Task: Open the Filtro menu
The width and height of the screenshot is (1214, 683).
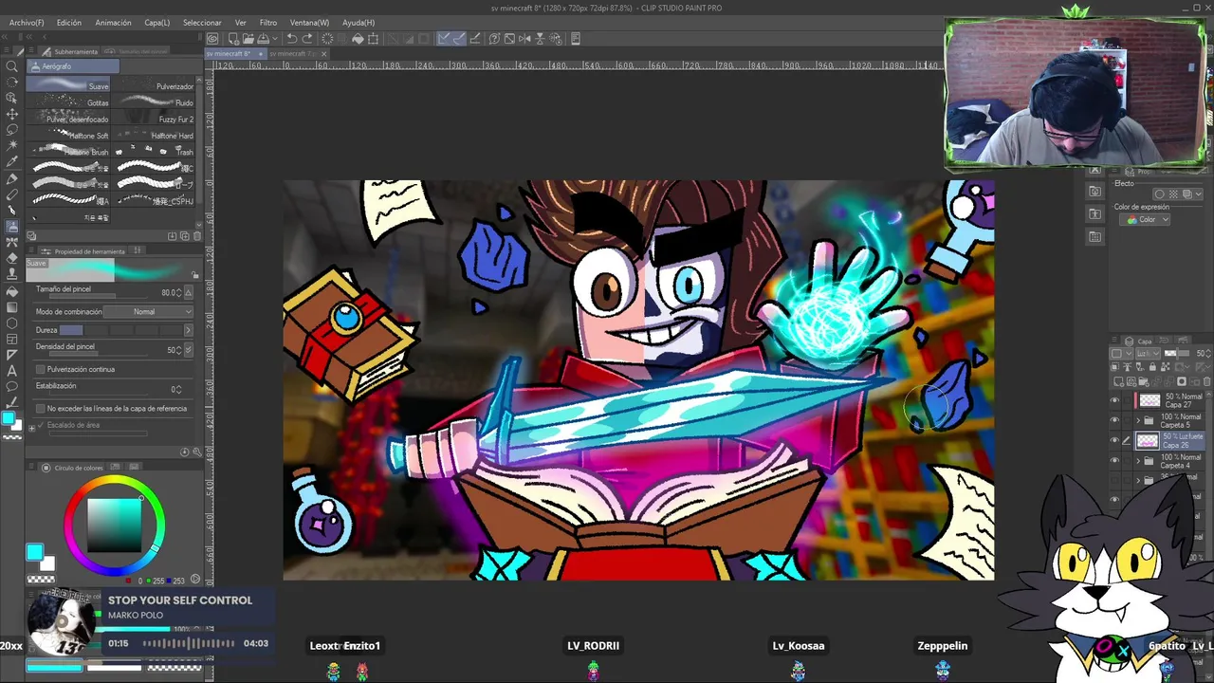Action: [x=268, y=22]
